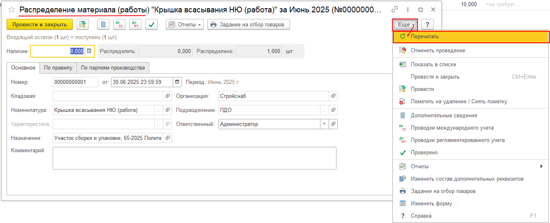Click the green checkmark Проверено toolbar icon
Image resolution: width=550 pixels, height=223 pixels.
click(151, 25)
